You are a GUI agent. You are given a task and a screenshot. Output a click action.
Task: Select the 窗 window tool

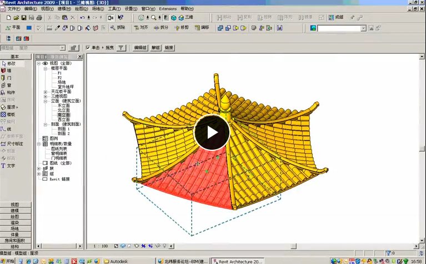click(x=7, y=85)
